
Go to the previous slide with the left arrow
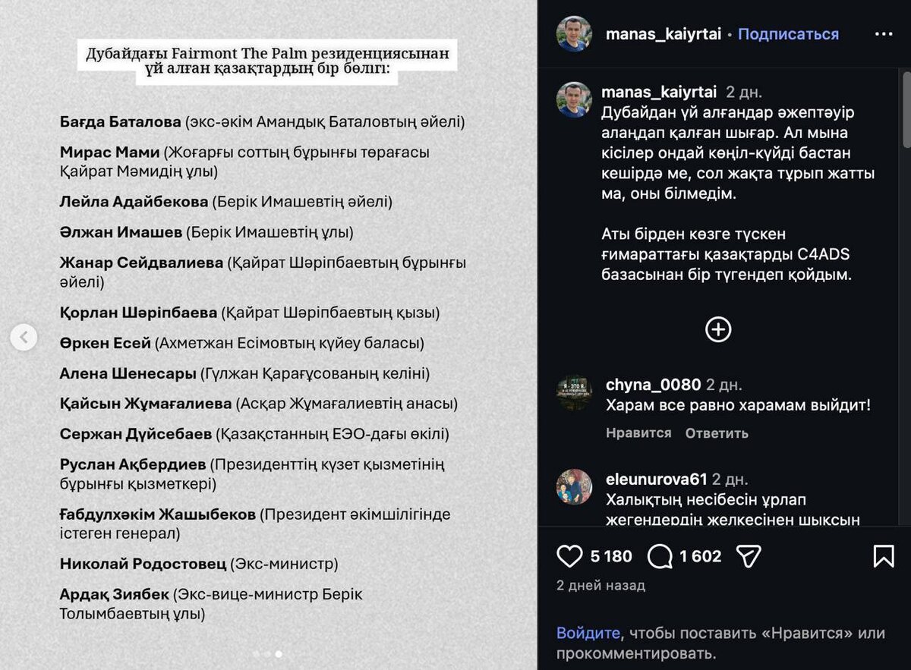point(24,337)
